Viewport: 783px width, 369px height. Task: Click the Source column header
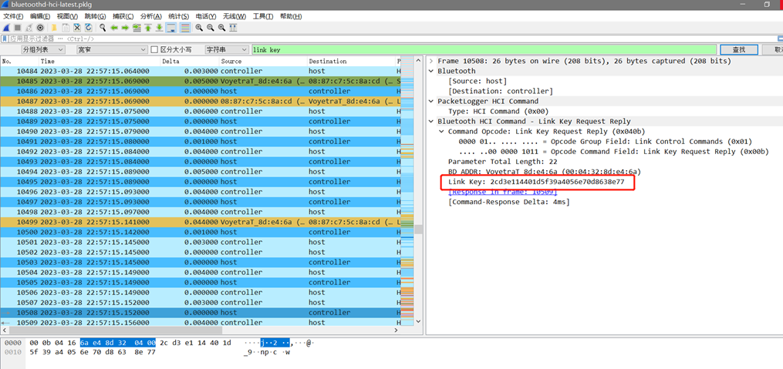[262, 62]
